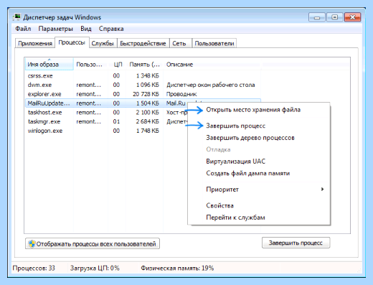The width and height of the screenshot is (373, 285).
Task: Click the Процессов: 33 status bar entry
Action: point(34,268)
